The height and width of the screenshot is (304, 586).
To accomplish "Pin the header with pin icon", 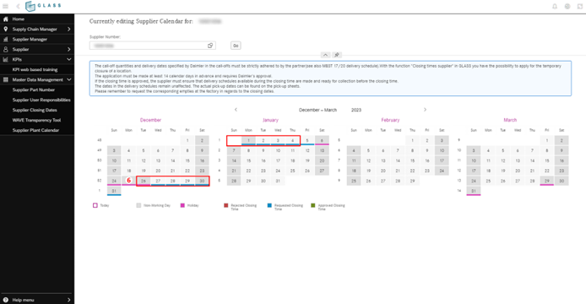I will (337, 55).
